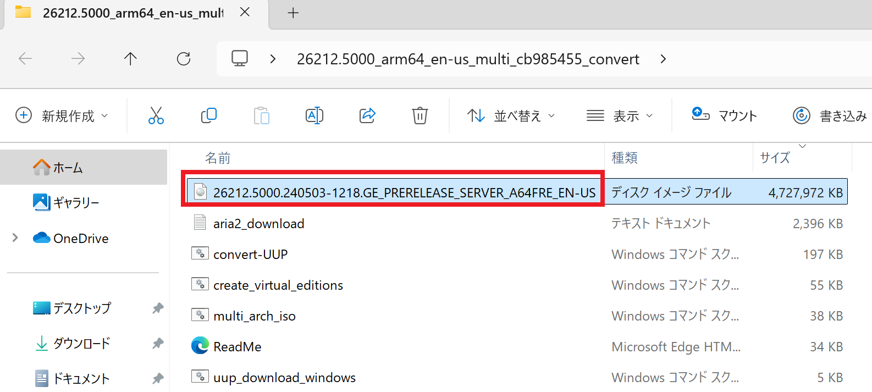Sort by the 名前 column header

[x=218, y=158]
